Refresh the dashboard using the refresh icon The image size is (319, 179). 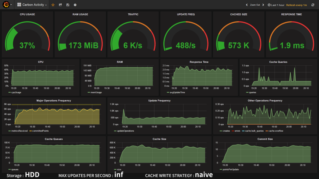coord(313,5)
